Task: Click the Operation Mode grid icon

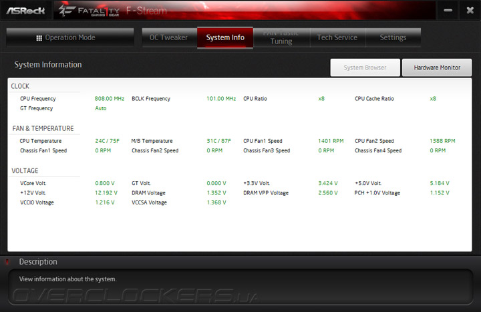Action: (x=39, y=38)
